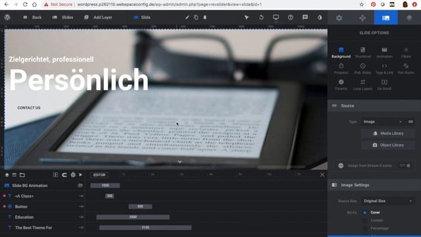Open the Thumbnail slide option
421x237 pixels.
[362, 53]
